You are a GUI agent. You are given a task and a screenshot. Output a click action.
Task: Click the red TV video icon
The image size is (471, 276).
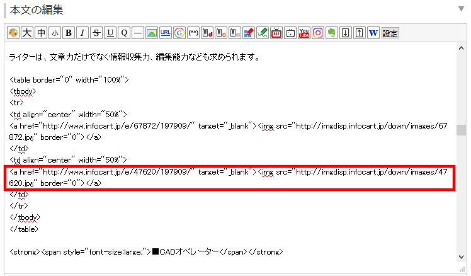coord(276,33)
